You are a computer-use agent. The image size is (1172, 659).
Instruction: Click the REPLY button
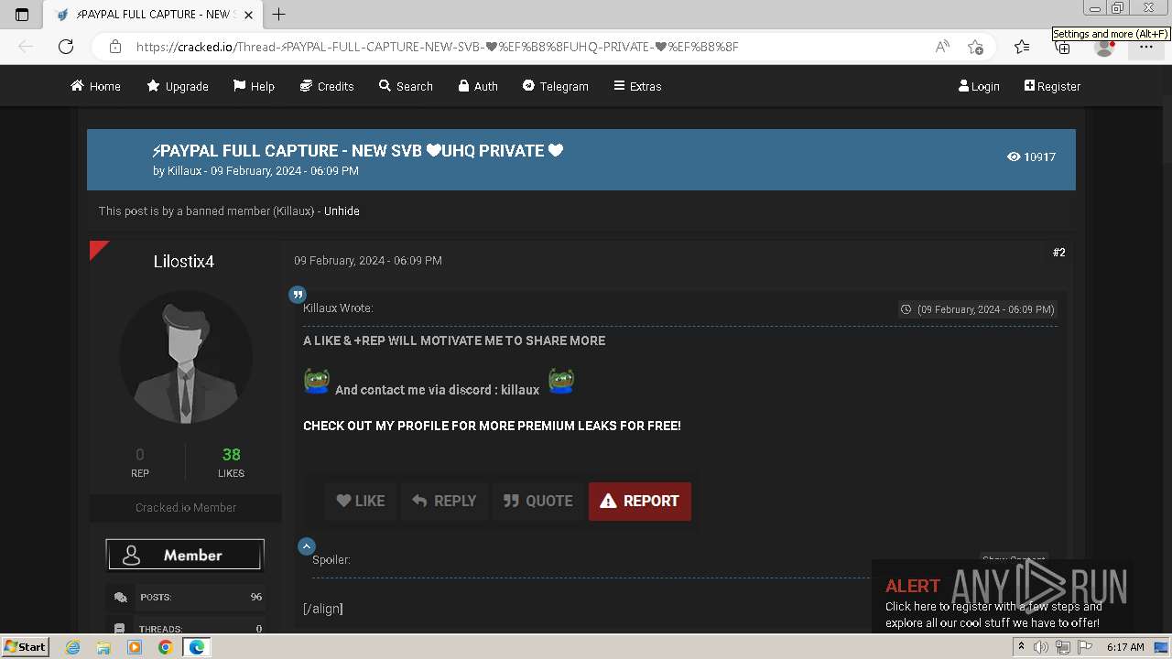[x=444, y=501]
